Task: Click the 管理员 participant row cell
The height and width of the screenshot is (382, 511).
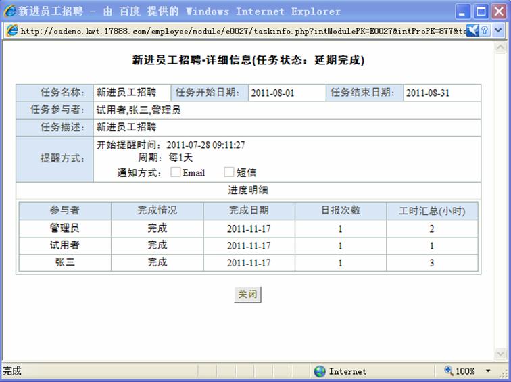Action: click(x=64, y=229)
